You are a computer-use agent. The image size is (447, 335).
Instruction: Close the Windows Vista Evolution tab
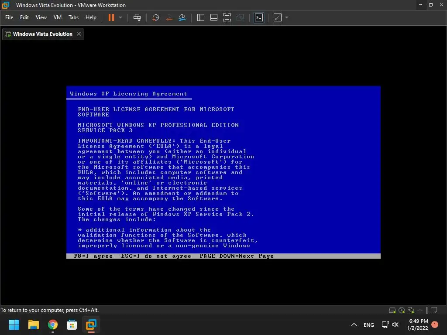click(x=79, y=34)
